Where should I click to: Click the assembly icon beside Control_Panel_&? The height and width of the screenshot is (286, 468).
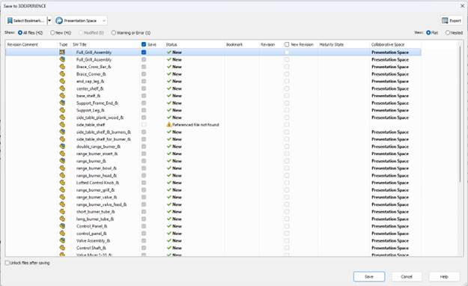pyautogui.click(x=62, y=226)
